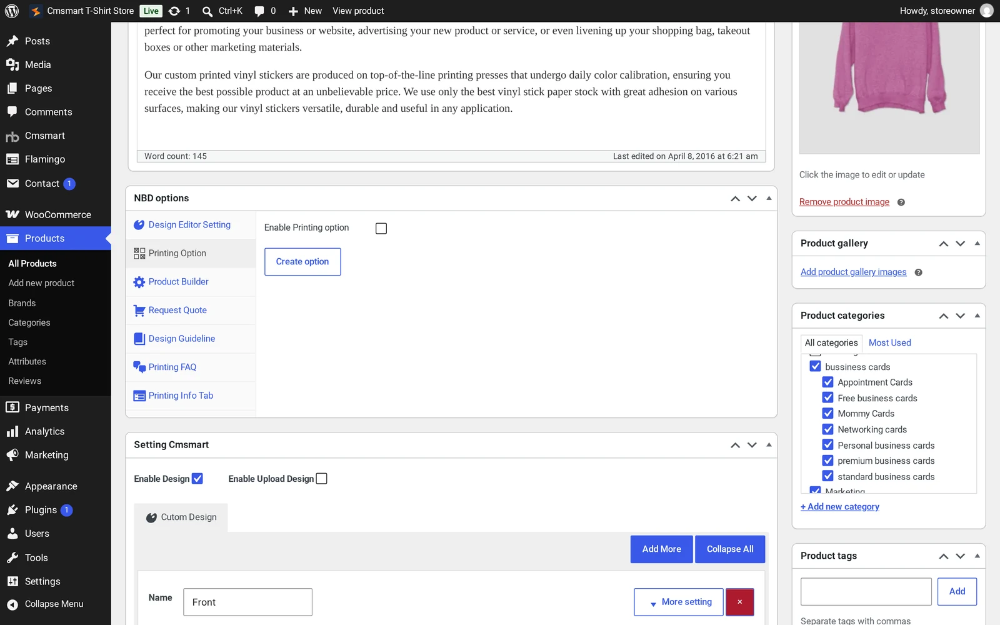Click the Collapse Menu arrow icon
The height and width of the screenshot is (625, 1000).
pos(12,604)
